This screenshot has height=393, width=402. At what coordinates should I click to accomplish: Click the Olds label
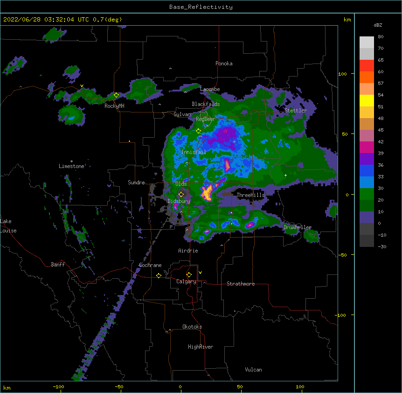[181, 184]
